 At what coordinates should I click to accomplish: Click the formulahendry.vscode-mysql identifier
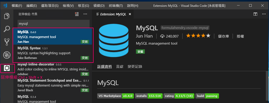coord(185,28)
